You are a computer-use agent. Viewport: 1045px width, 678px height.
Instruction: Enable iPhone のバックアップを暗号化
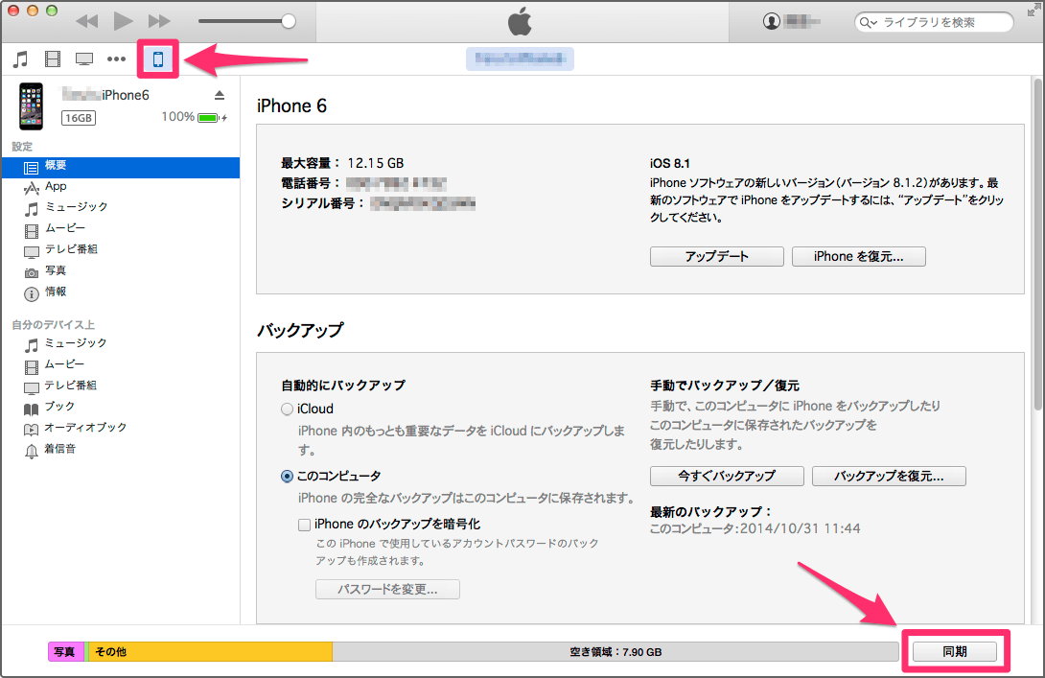pos(304,524)
